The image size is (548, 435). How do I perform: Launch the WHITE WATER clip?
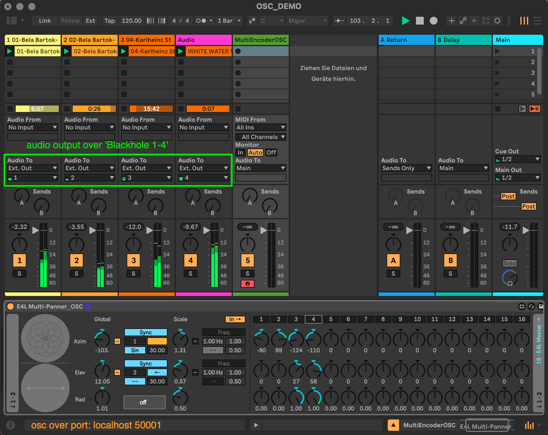coord(181,51)
